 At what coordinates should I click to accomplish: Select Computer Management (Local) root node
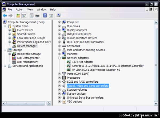pyautogui.click(x=26, y=22)
